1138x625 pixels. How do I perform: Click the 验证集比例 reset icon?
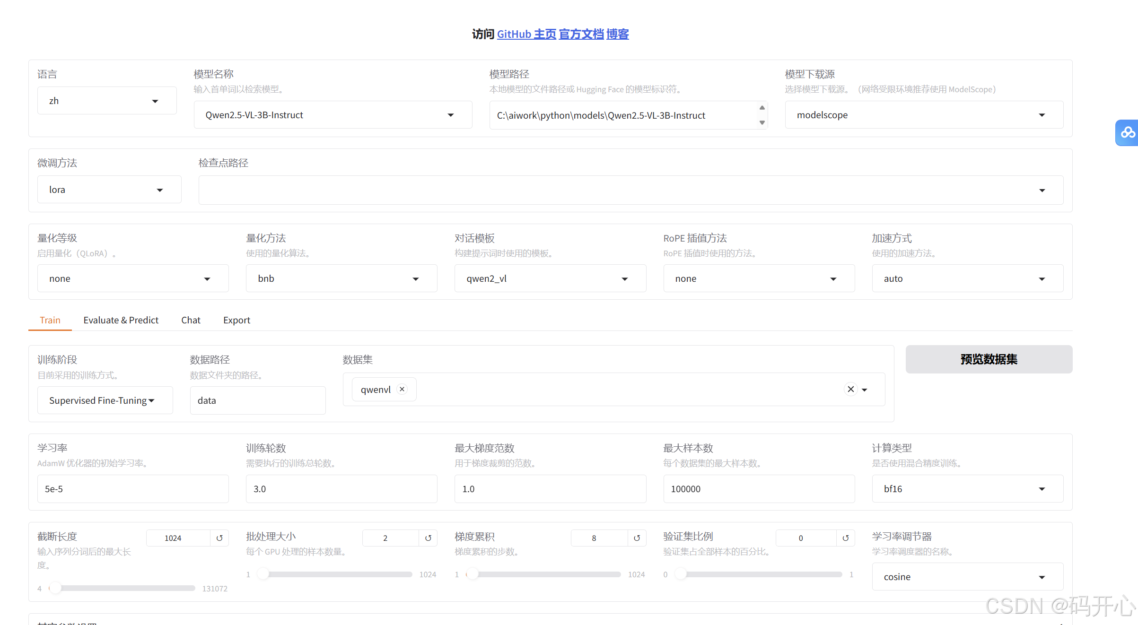tap(845, 538)
